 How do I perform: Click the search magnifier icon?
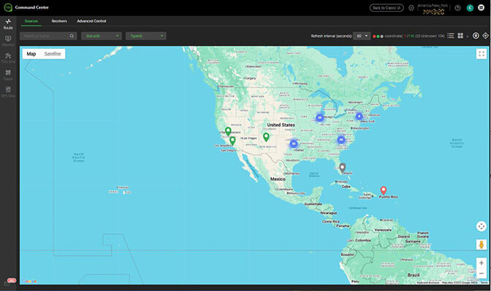[x=72, y=36]
